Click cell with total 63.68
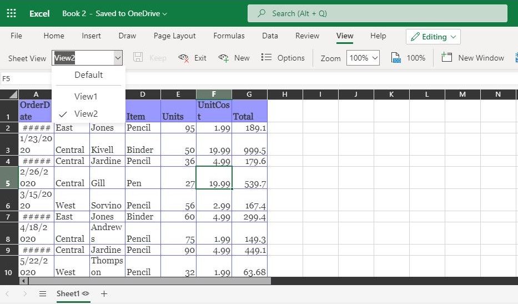 coord(249,266)
